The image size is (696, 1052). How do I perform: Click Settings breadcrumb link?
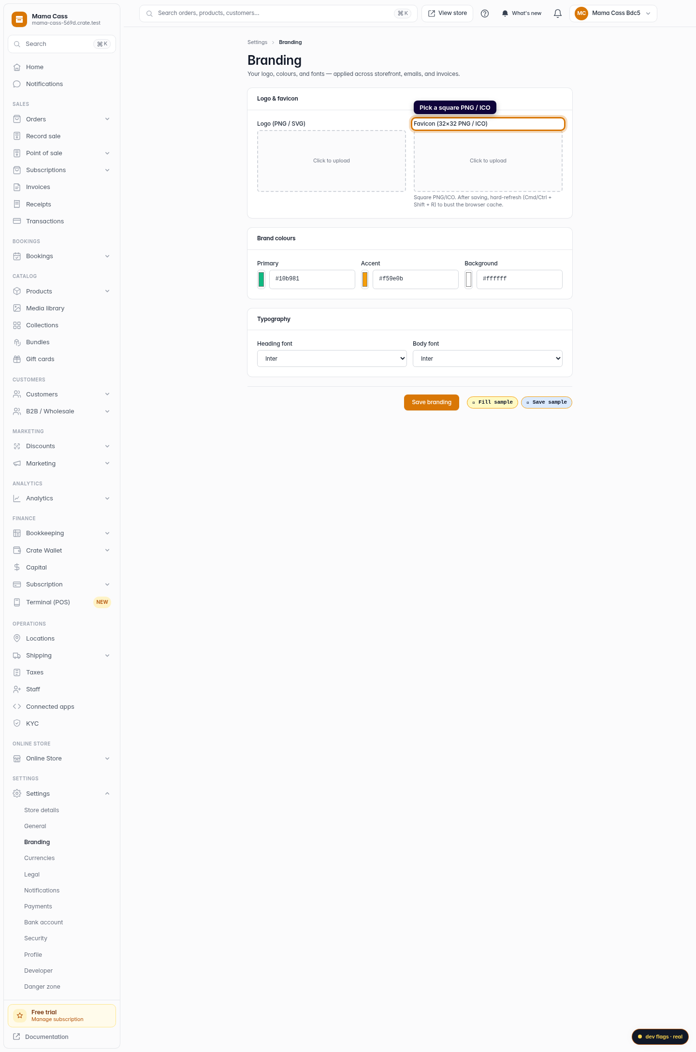pos(257,43)
